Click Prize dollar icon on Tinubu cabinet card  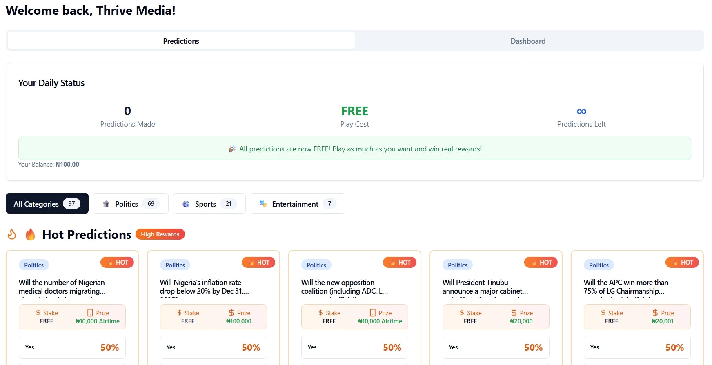514,313
